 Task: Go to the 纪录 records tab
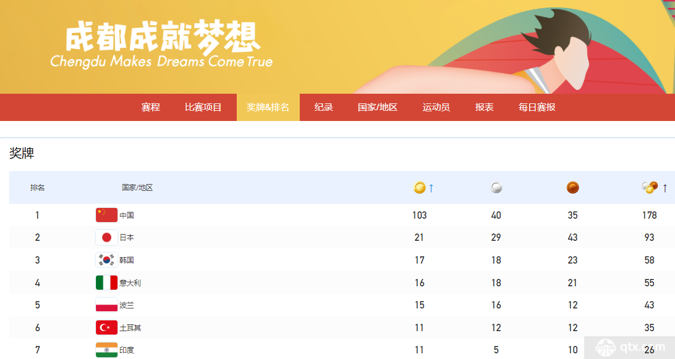[x=324, y=107]
